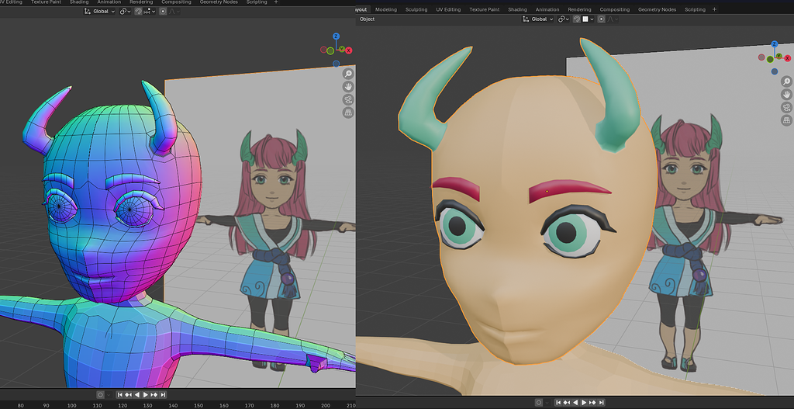Play animation in left timeline
This screenshot has width=794, height=409.
[x=146, y=395]
